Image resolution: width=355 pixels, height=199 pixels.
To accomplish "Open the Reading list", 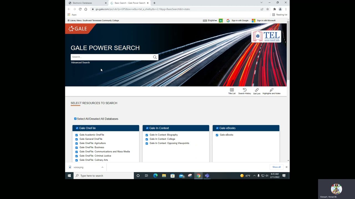I will [280, 15].
